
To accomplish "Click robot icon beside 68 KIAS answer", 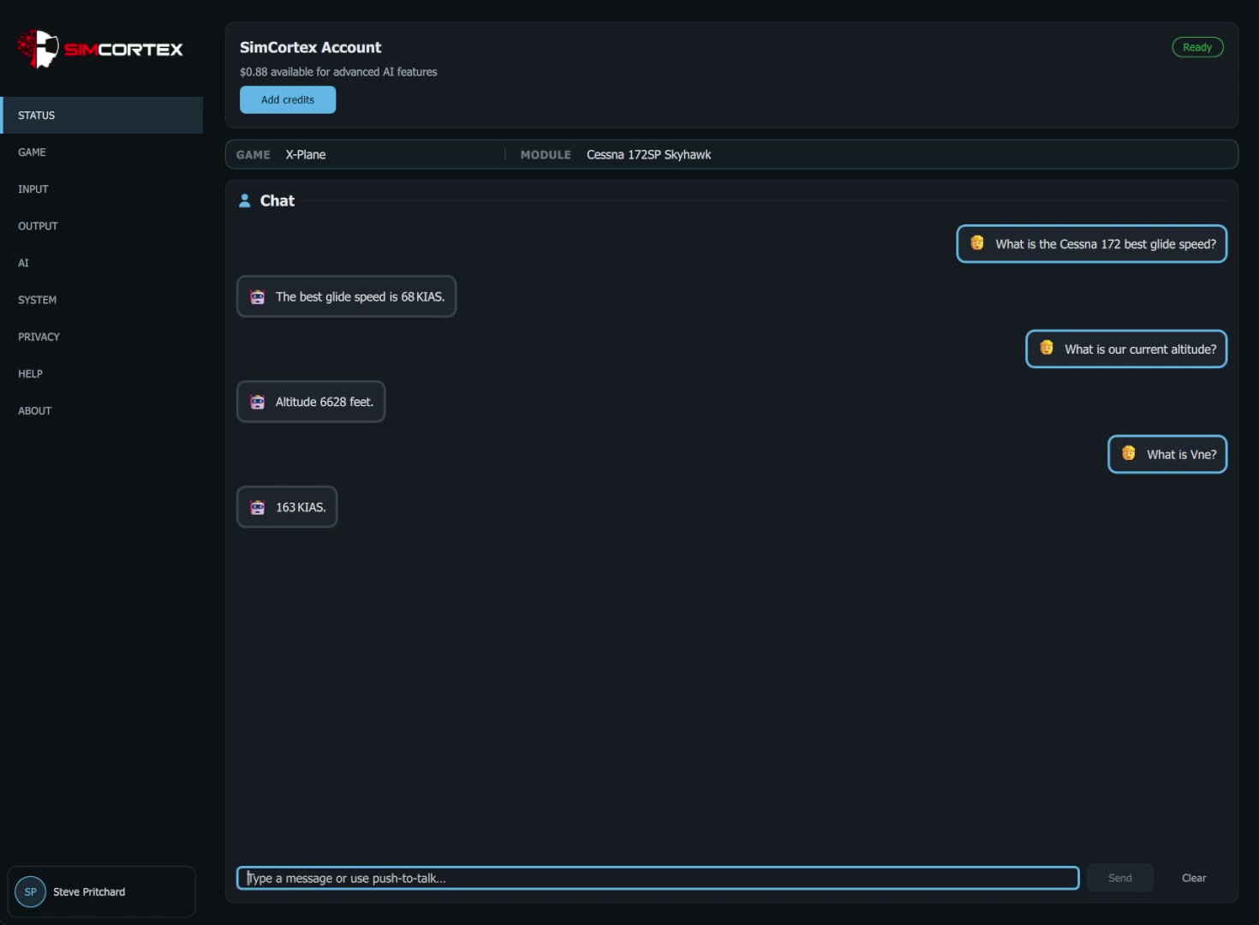I will [x=258, y=297].
